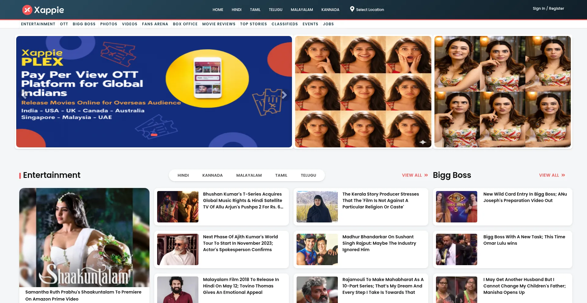The width and height of the screenshot is (587, 303).
Task: Open Manisha Opens Up article
Action: pos(524,286)
